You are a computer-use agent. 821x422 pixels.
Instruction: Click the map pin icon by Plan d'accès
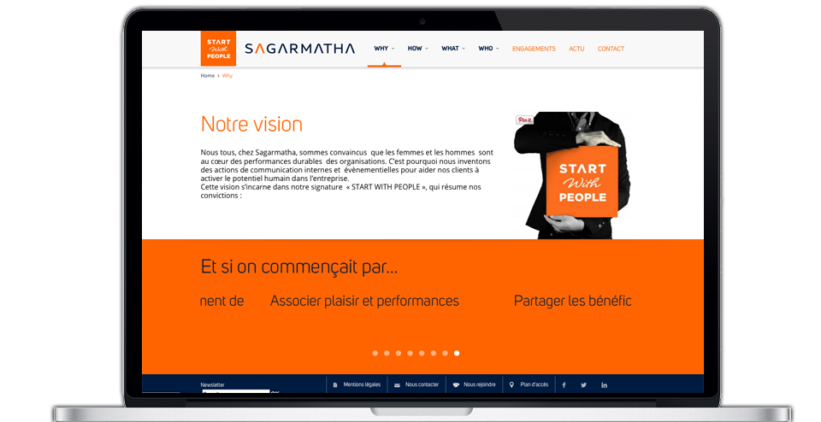511,385
